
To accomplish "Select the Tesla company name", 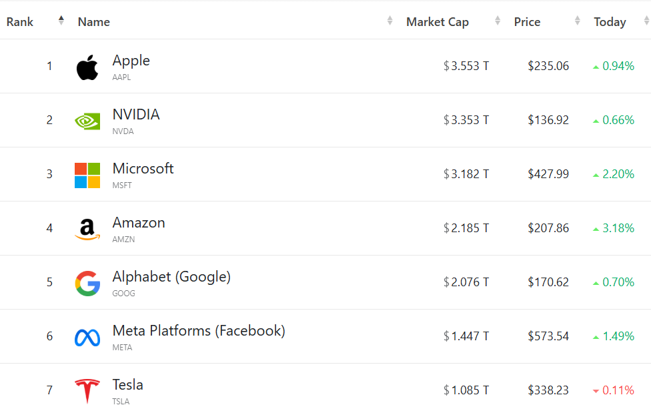I will [128, 385].
